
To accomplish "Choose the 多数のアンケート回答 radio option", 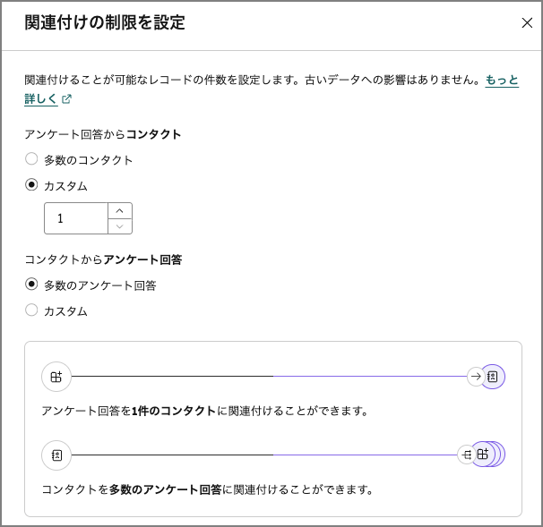I will coord(32,285).
